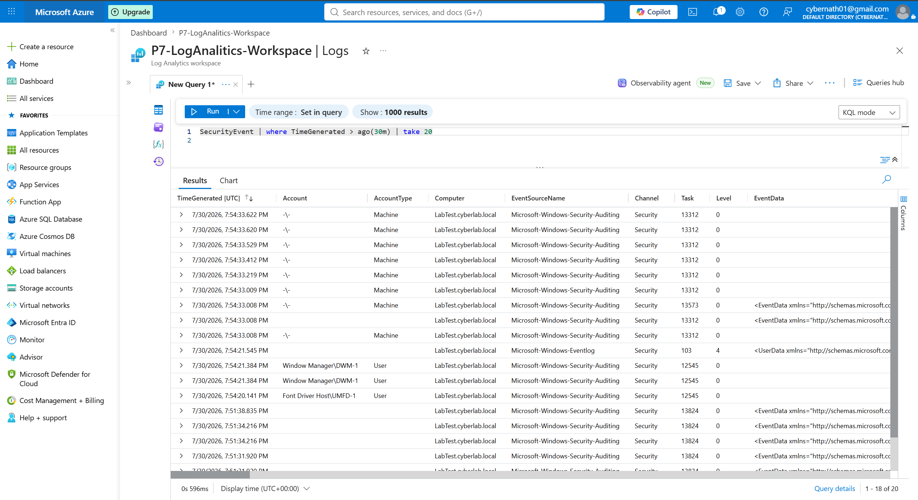Screen dimensions: 918x500
Task: Expand the Microsoft-Windows-Eventlog row
Action: pyautogui.click(x=181, y=351)
